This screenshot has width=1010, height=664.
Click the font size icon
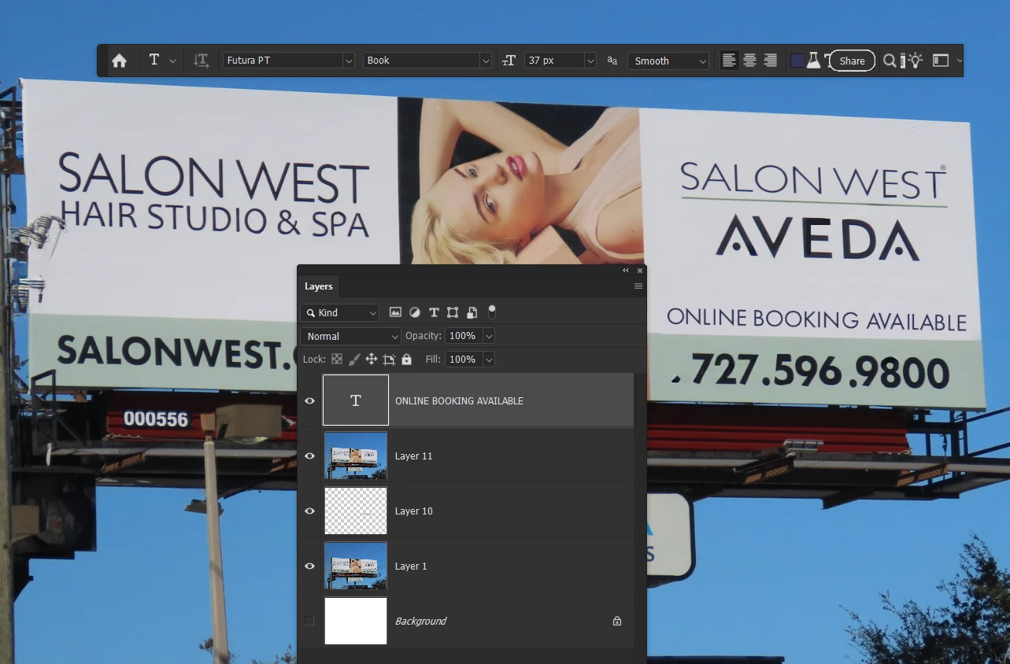tap(509, 61)
